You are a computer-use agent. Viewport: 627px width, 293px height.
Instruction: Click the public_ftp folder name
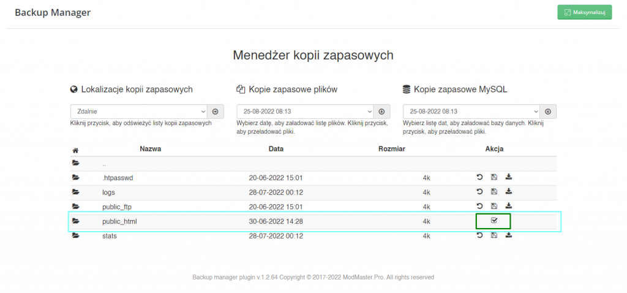pos(117,207)
